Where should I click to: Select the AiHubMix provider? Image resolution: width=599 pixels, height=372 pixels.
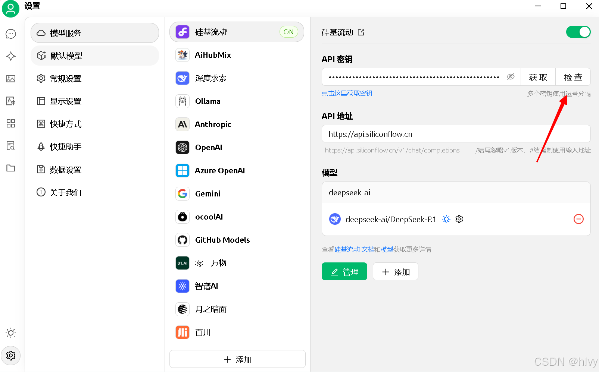pos(237,55)
